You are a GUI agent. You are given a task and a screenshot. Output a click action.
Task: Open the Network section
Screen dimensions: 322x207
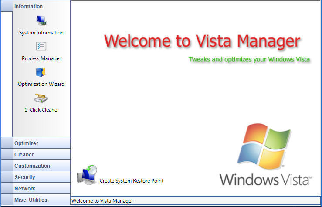(36, 188)
